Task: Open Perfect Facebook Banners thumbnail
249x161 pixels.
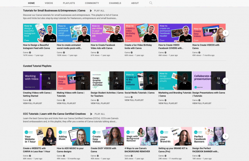Action: (209, 136)
